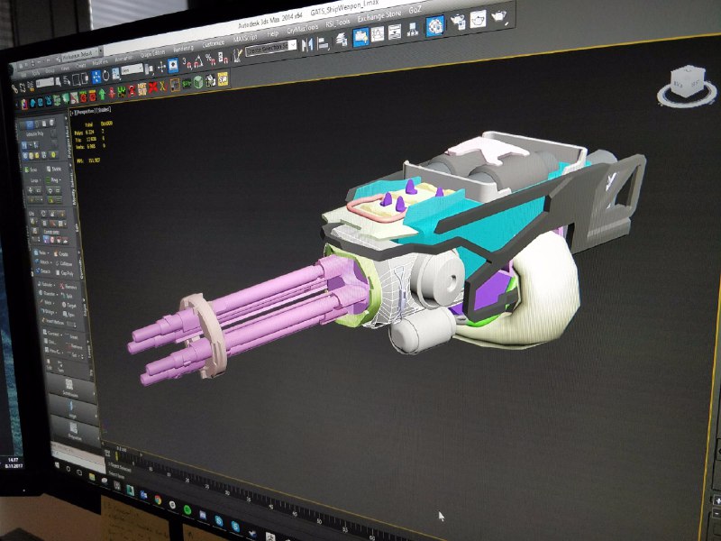Open the Align tool next to Mirror

(x=324, y=43)
